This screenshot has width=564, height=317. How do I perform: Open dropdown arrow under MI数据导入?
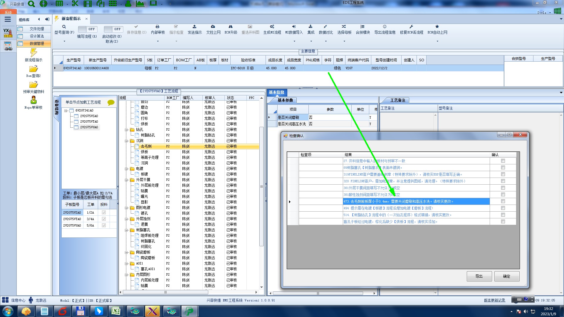click(x=294, y=41)
